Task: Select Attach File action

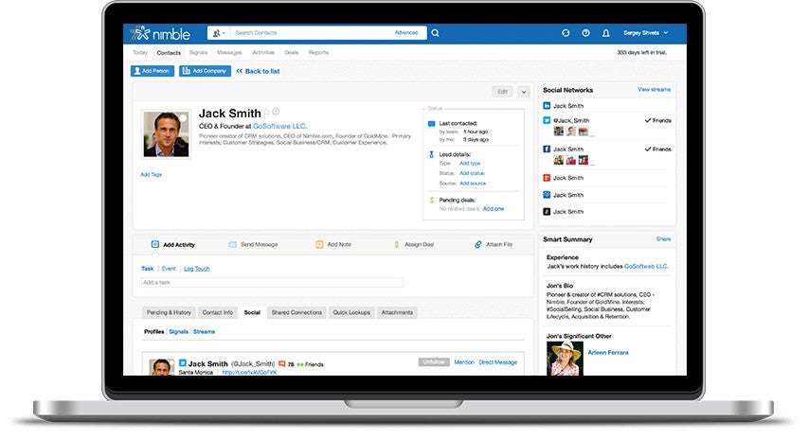Action: [494, 244]
